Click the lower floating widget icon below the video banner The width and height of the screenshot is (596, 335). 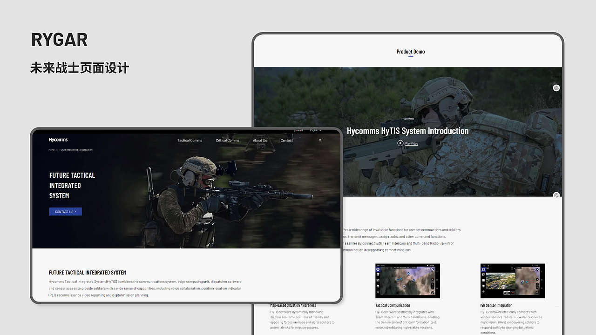tap(556, 195)
